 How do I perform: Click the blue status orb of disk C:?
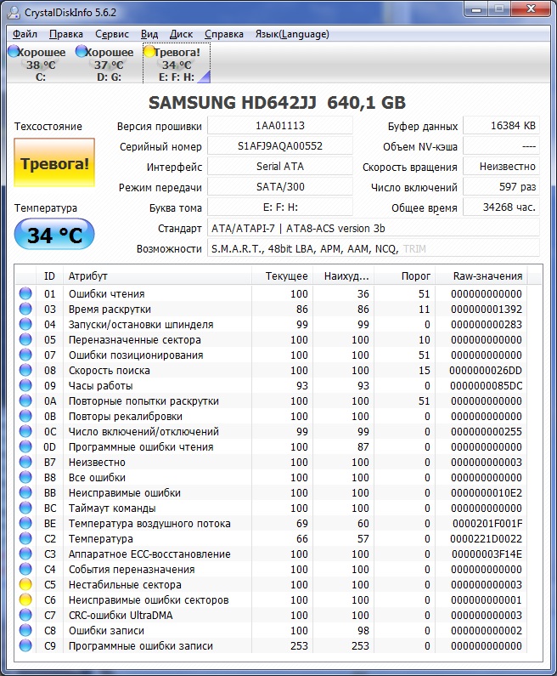click(14, 52)
